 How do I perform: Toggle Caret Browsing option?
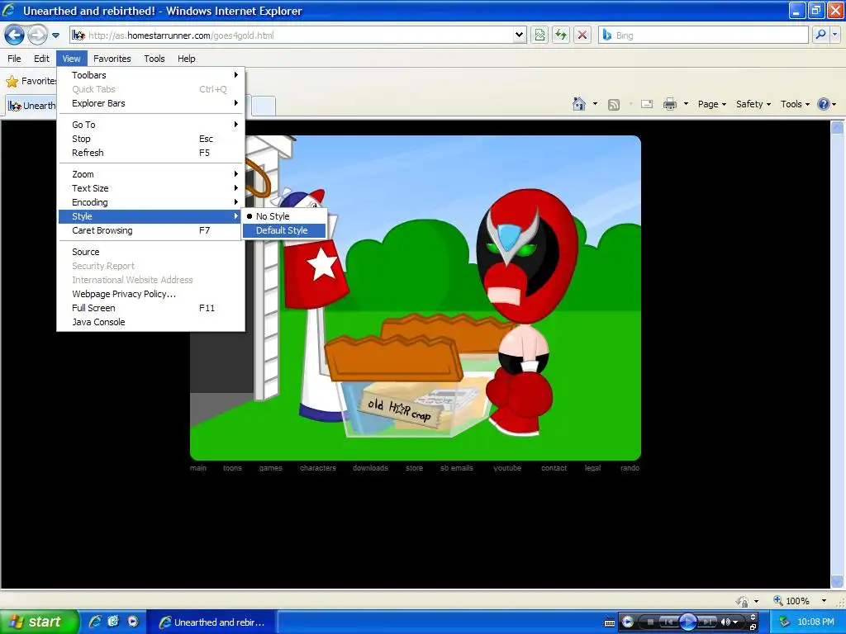(x=151, y=230)
